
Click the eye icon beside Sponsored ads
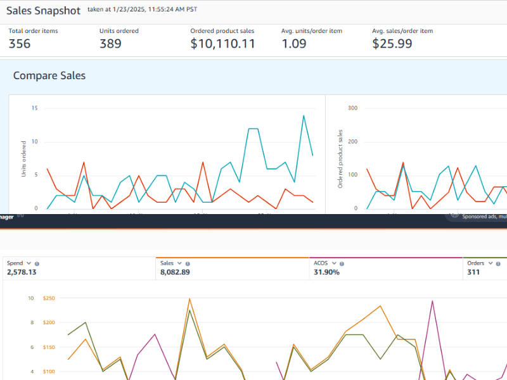(453, 216)
